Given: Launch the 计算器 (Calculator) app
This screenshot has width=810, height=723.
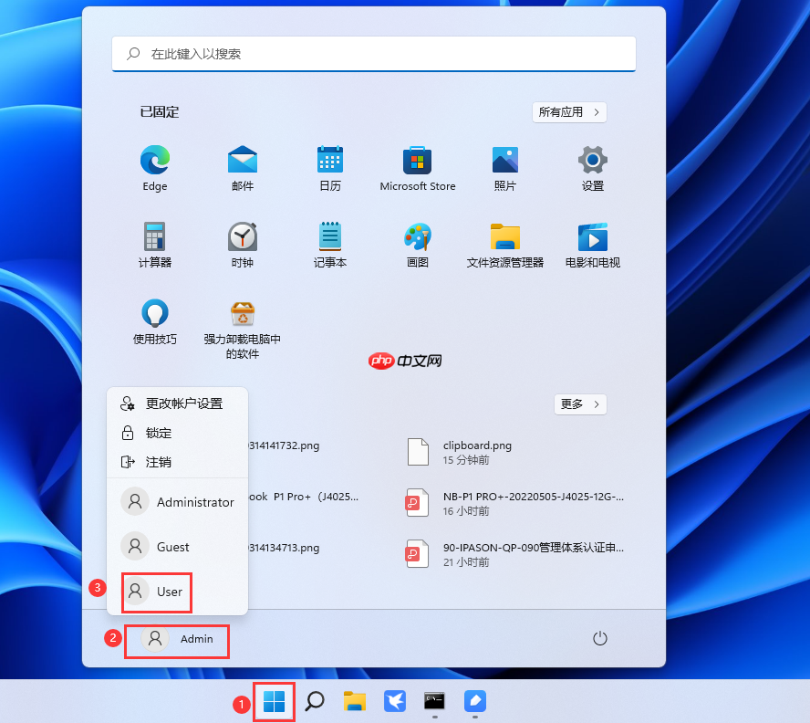Looking at the screenshot, I should 154,244.
